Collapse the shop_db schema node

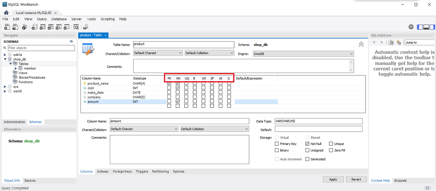click(5, 59)
